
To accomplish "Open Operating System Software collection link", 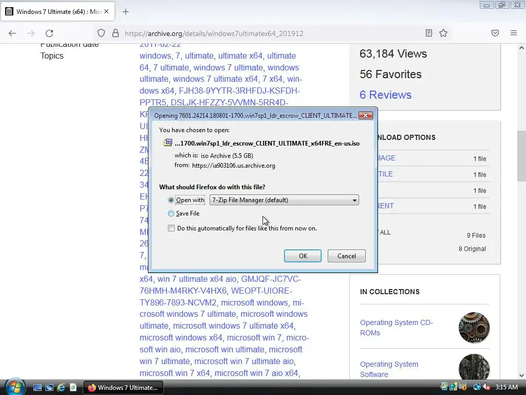I will tap(389, 369).
